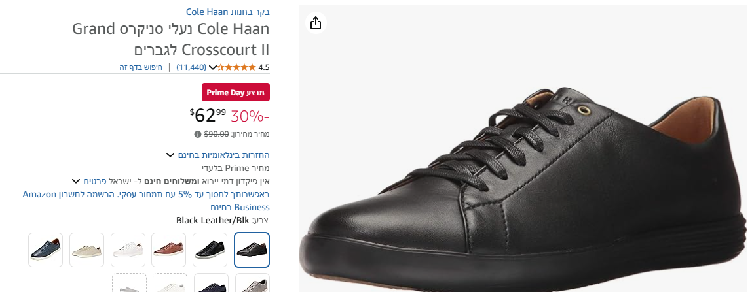This screenshot has height=292, width=752.
Task: Choose the beige sneaker color option
Action: click(x=87, y=250)
